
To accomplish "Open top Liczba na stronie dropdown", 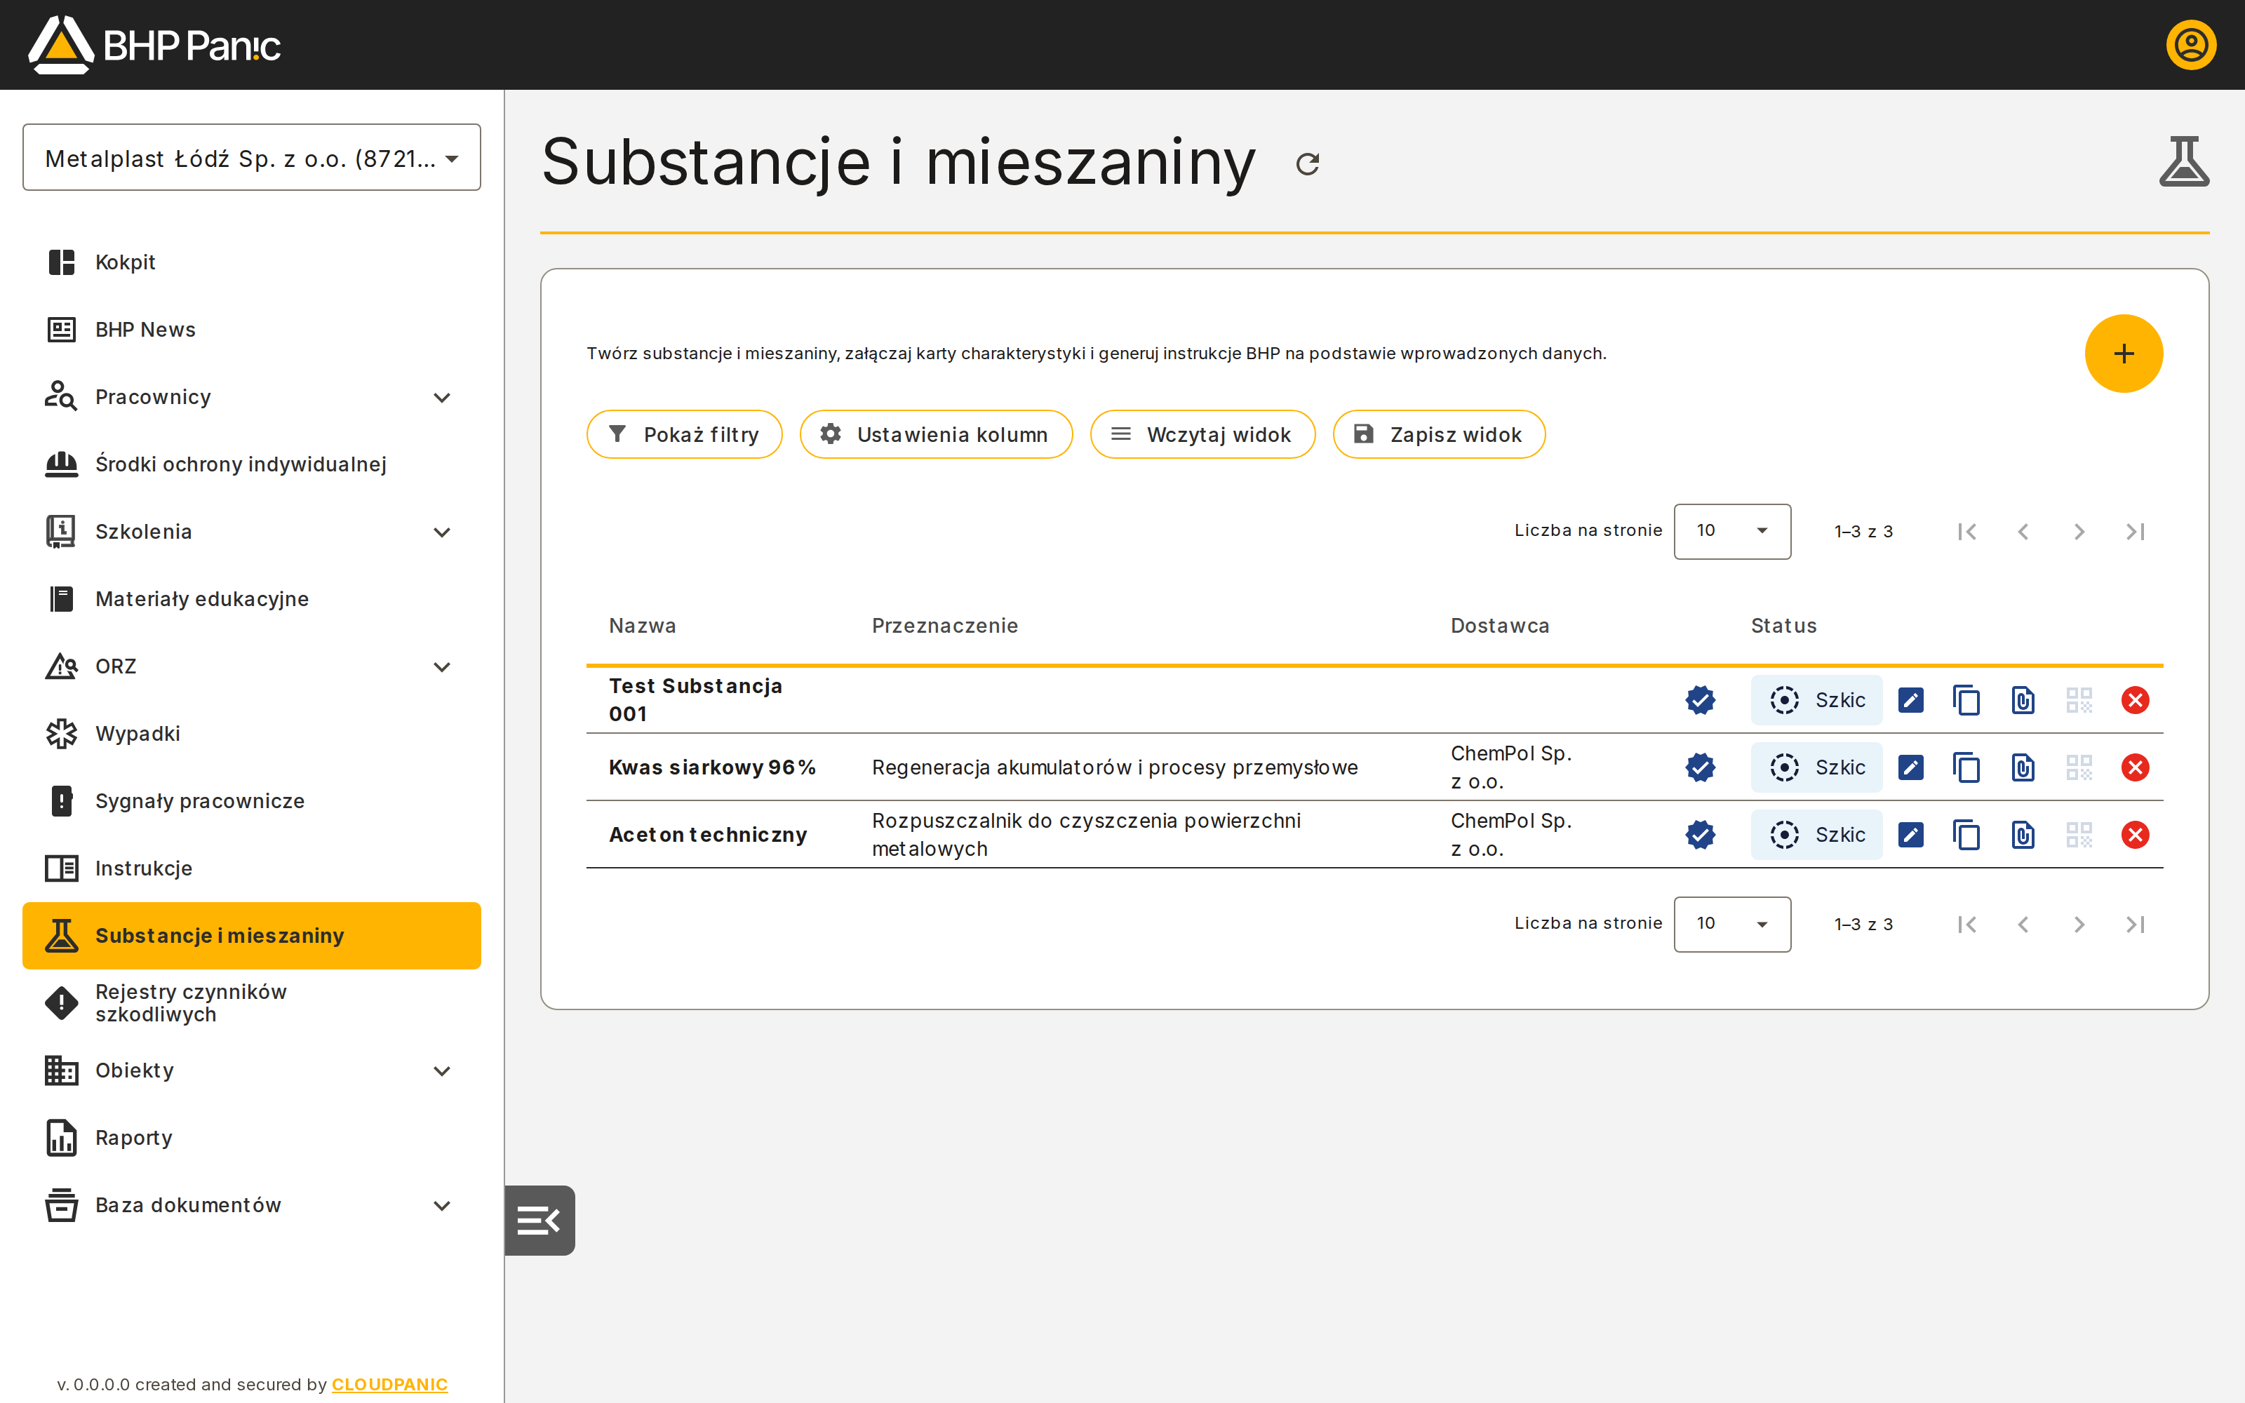I will click(x=1731, y=531).
